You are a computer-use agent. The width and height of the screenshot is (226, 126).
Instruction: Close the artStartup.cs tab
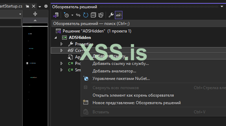(34, 6)
